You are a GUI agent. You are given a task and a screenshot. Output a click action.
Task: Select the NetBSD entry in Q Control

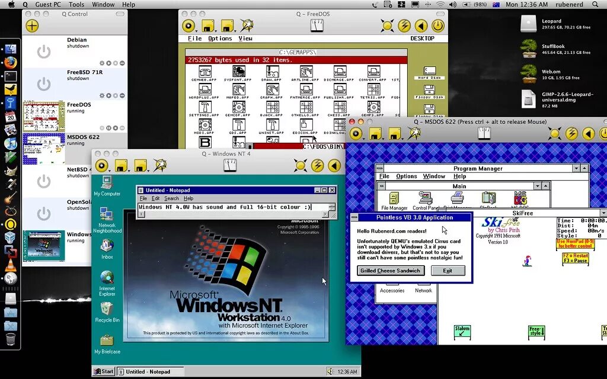click(x=75, y=181)
